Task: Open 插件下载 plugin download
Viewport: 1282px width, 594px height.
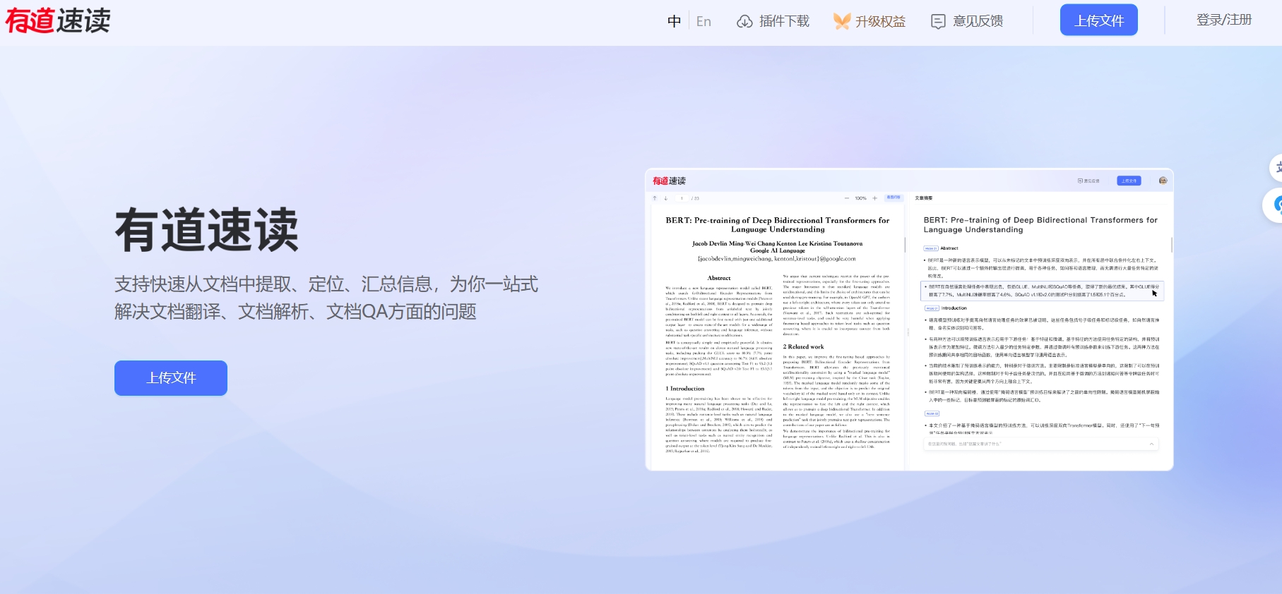Action: 773,21
